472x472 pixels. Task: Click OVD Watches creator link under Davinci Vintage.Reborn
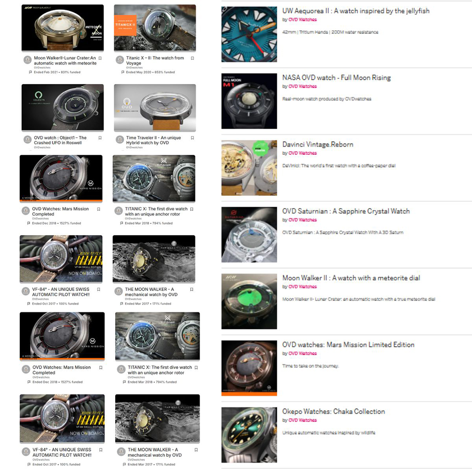point(302,153)
